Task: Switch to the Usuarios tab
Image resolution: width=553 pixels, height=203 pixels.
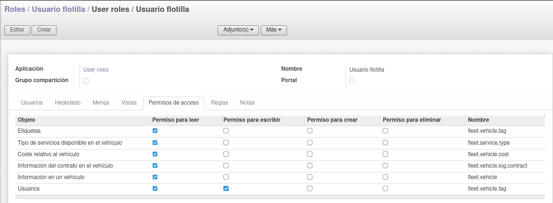Action: (x=32, y=103)
